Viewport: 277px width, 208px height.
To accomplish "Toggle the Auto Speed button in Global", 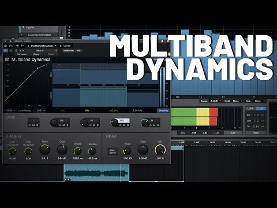I will (113, 151).
